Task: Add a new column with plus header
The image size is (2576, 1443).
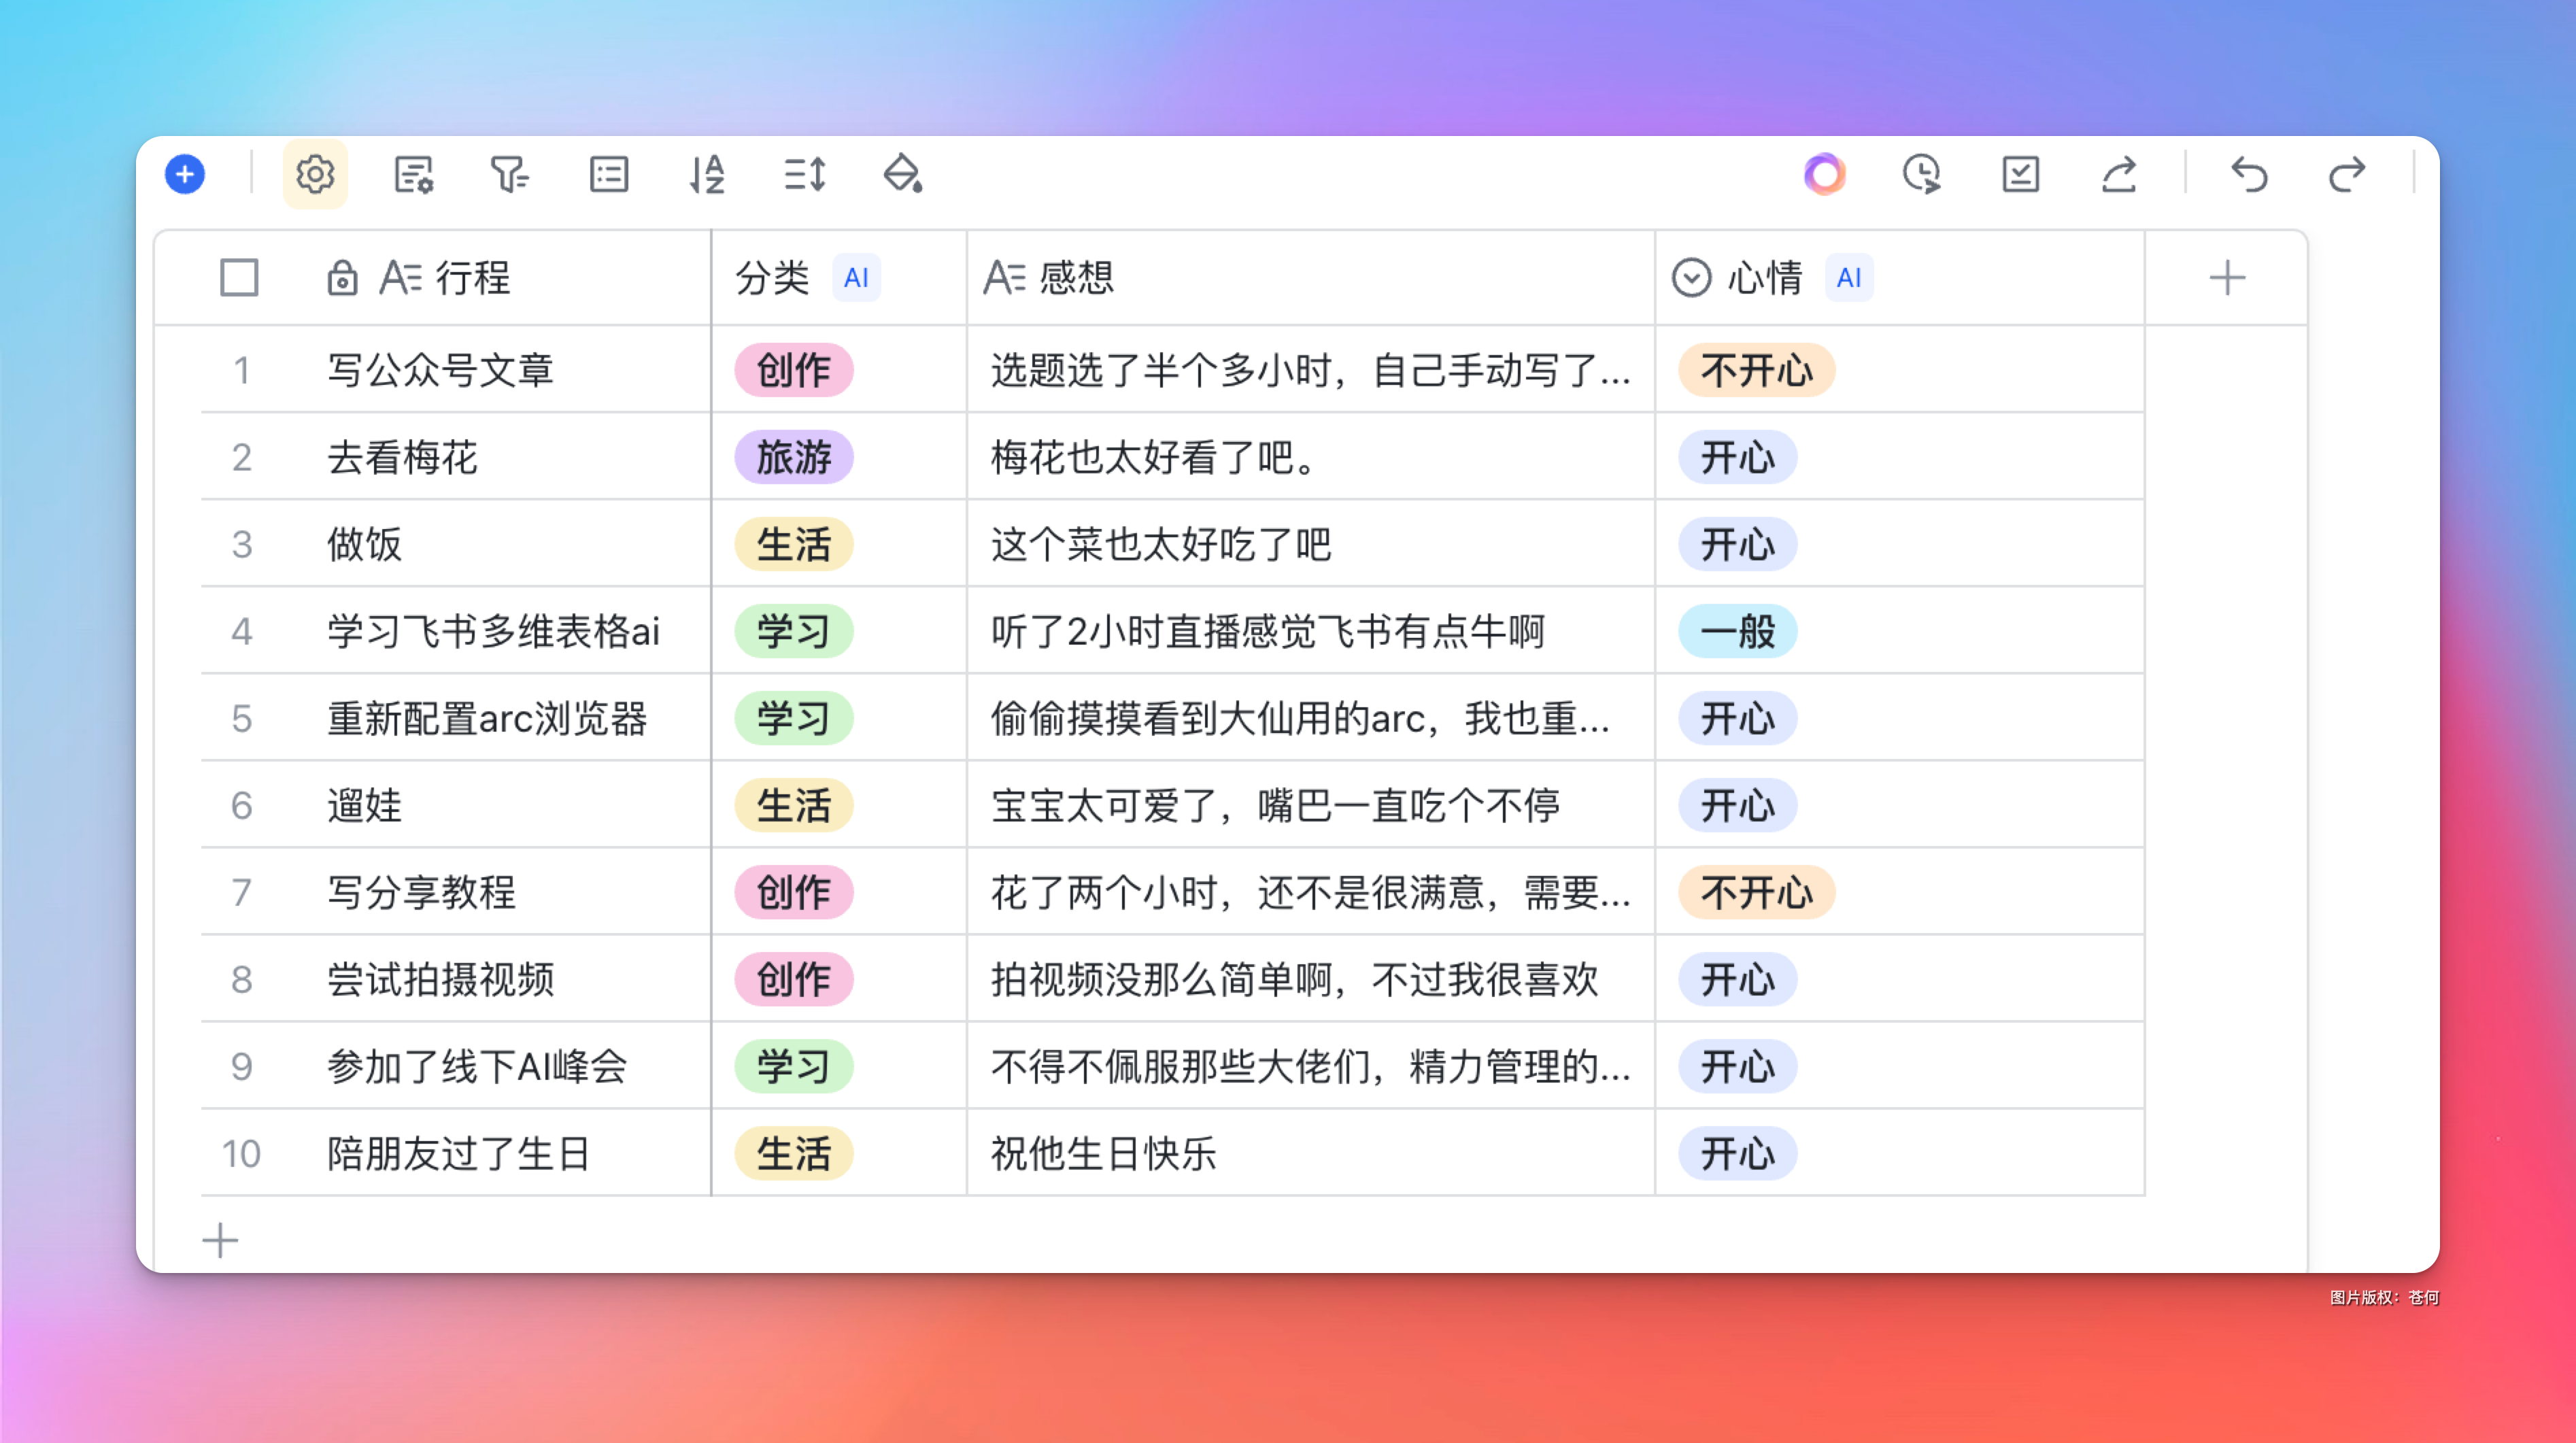Action: (2227, 277)
